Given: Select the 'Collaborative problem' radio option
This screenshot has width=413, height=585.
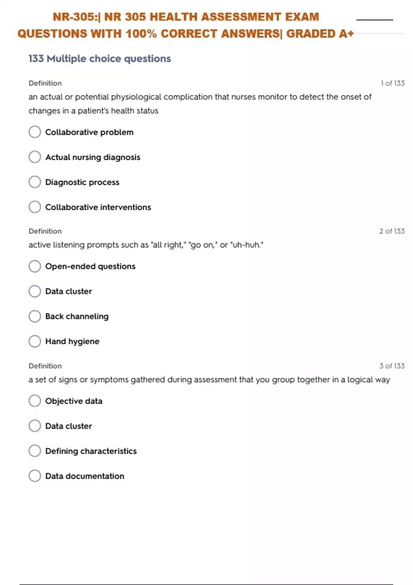Looking at the screenshot, I should [x=35, y=132].
